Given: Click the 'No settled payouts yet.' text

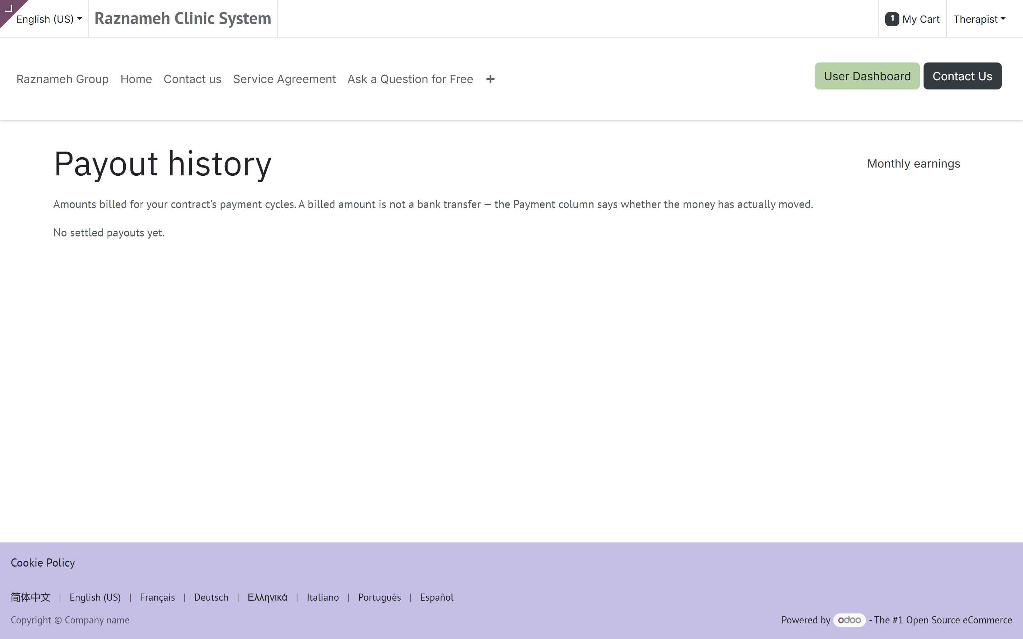Looking at the screenshot, I should (x=109, y=233).
